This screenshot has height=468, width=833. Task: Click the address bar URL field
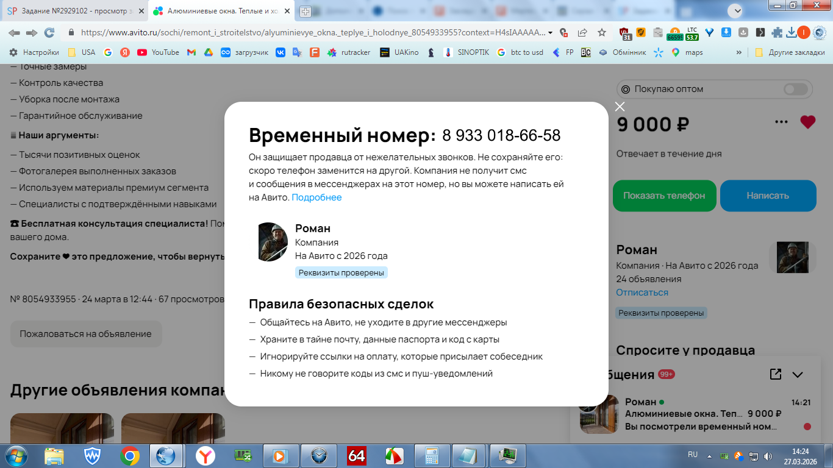pyautogui.click(x=314, y=32)
